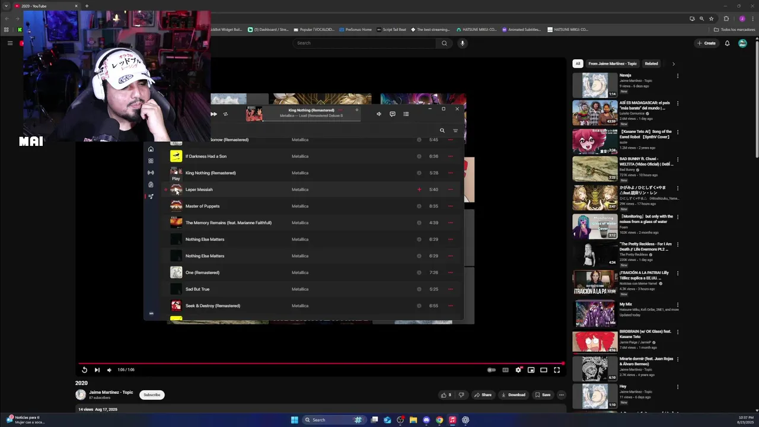Start YouTube voice search microphone
Viewport: 759px width, 427px height.
coord(463,43)
